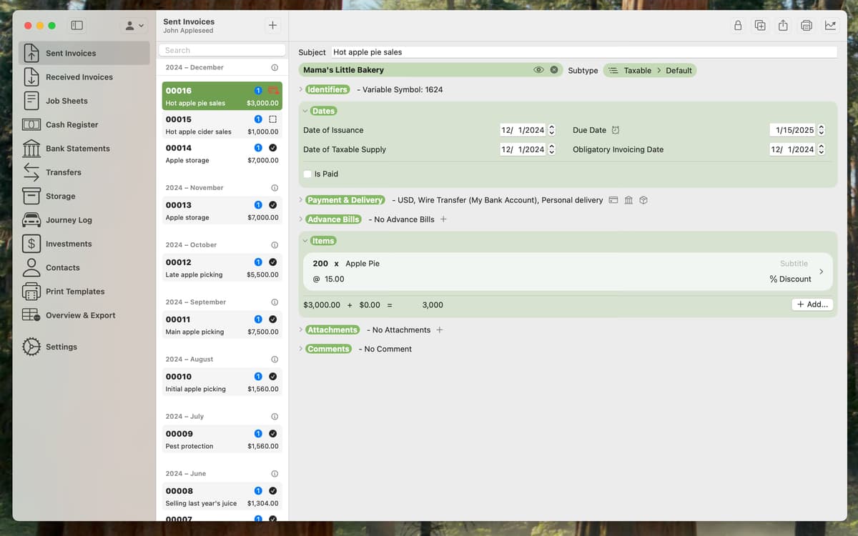The height and width of the screenshot is (536, 858).
Task: Select Bank Statements in the sidebar
Action: 77,149
